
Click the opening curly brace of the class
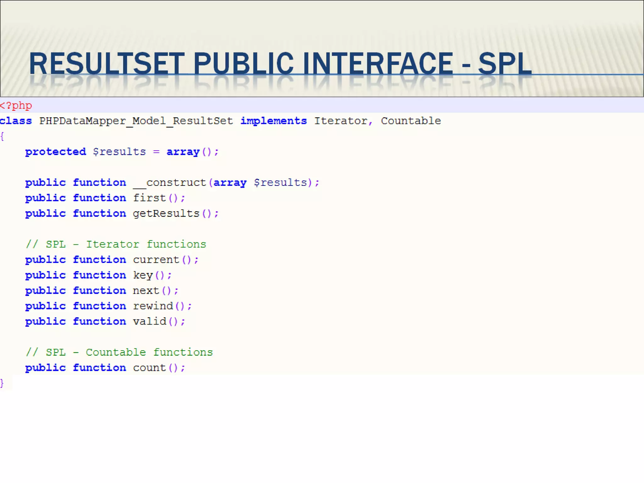click(2, 136)
